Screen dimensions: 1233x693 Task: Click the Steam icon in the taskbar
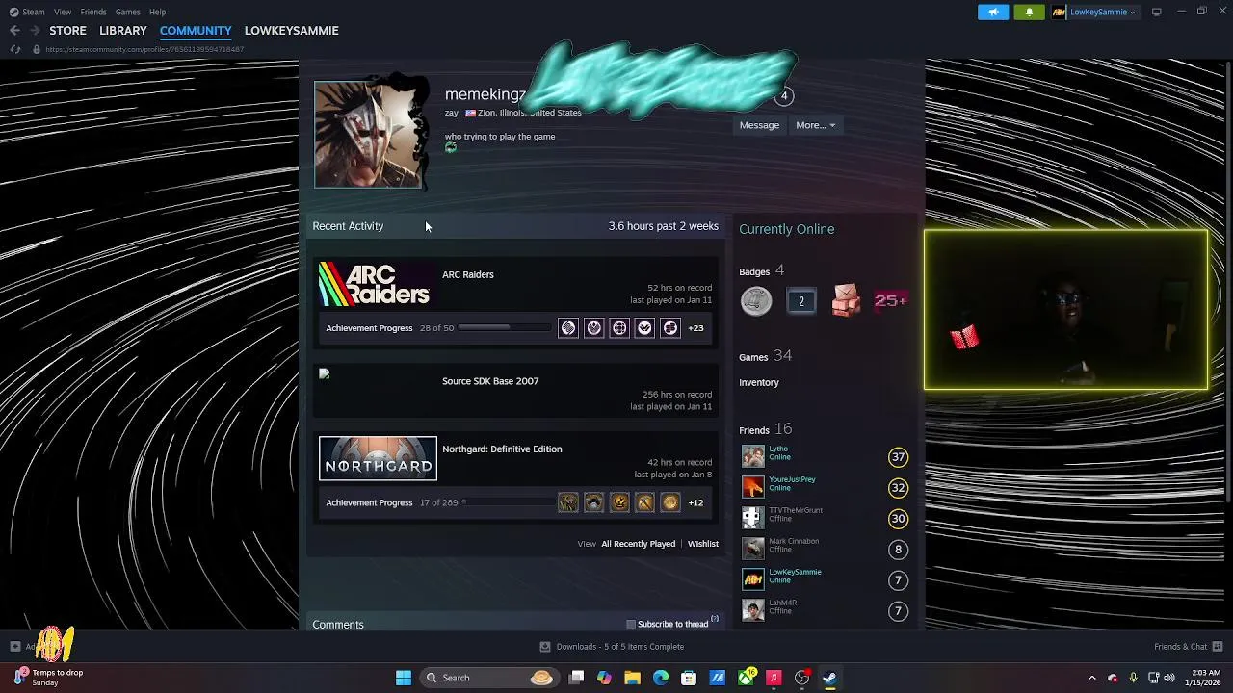pos(829,678)
